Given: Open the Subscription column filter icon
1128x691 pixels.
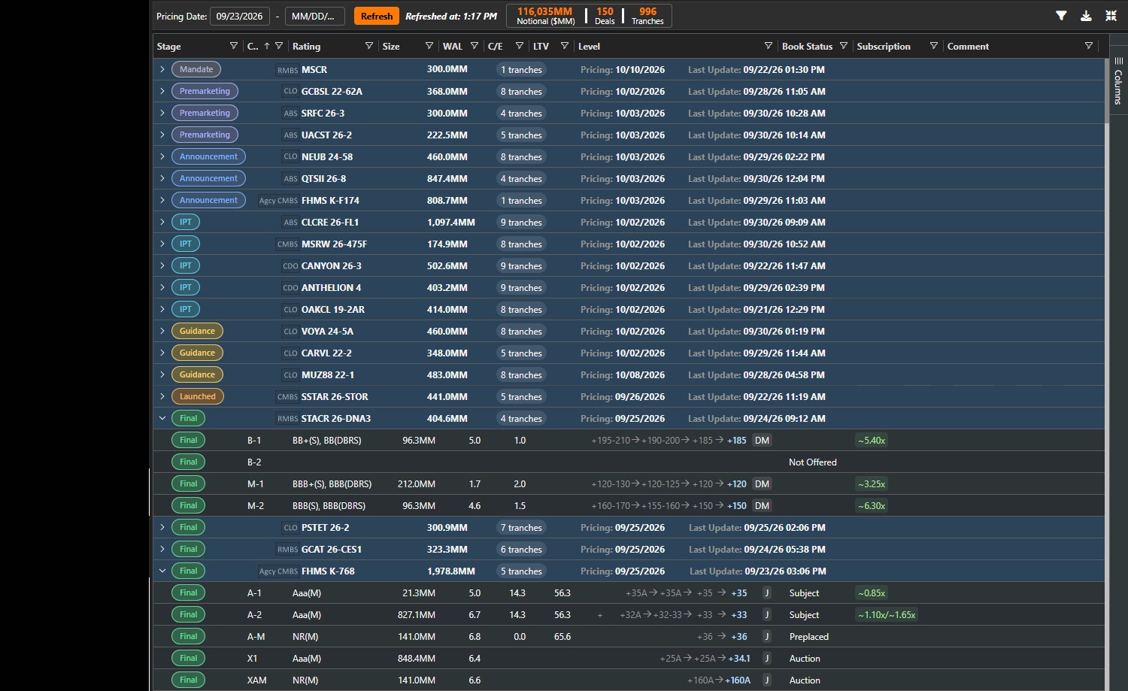Looking at the screenshot, I should tap(933, 46).
